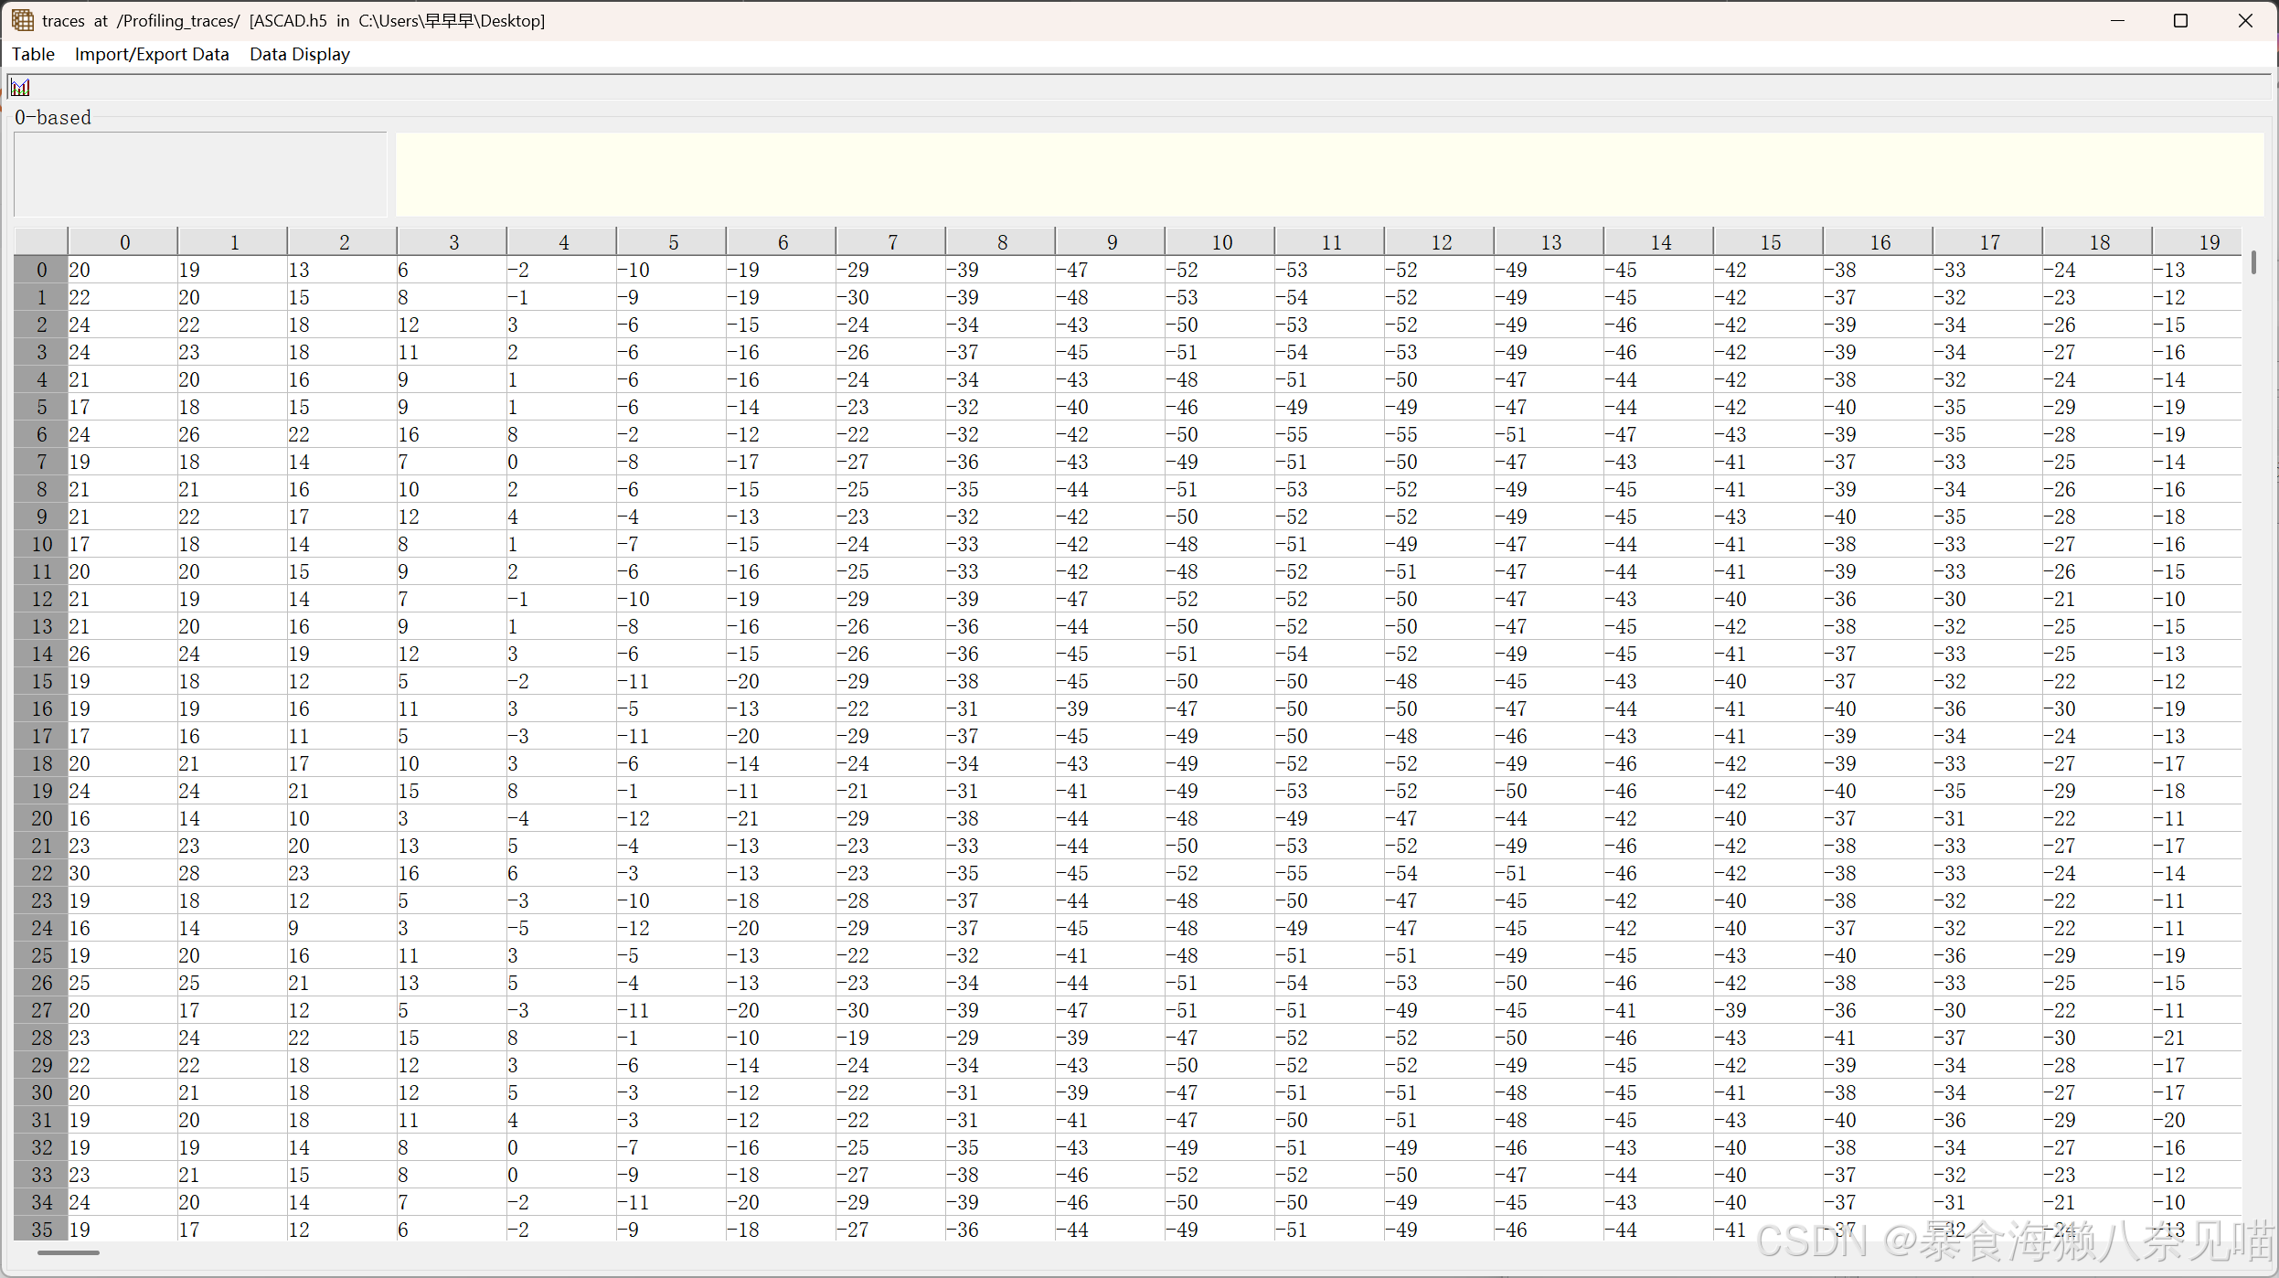The image size is (2279, 1278).
Task: Open the Data Display menu
Action: pyautogui.click(x=300, y=54)
